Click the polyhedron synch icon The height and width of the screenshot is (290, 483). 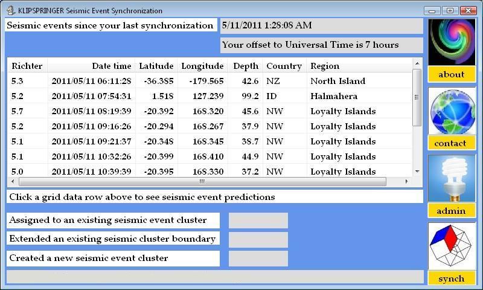coord(452,246)
